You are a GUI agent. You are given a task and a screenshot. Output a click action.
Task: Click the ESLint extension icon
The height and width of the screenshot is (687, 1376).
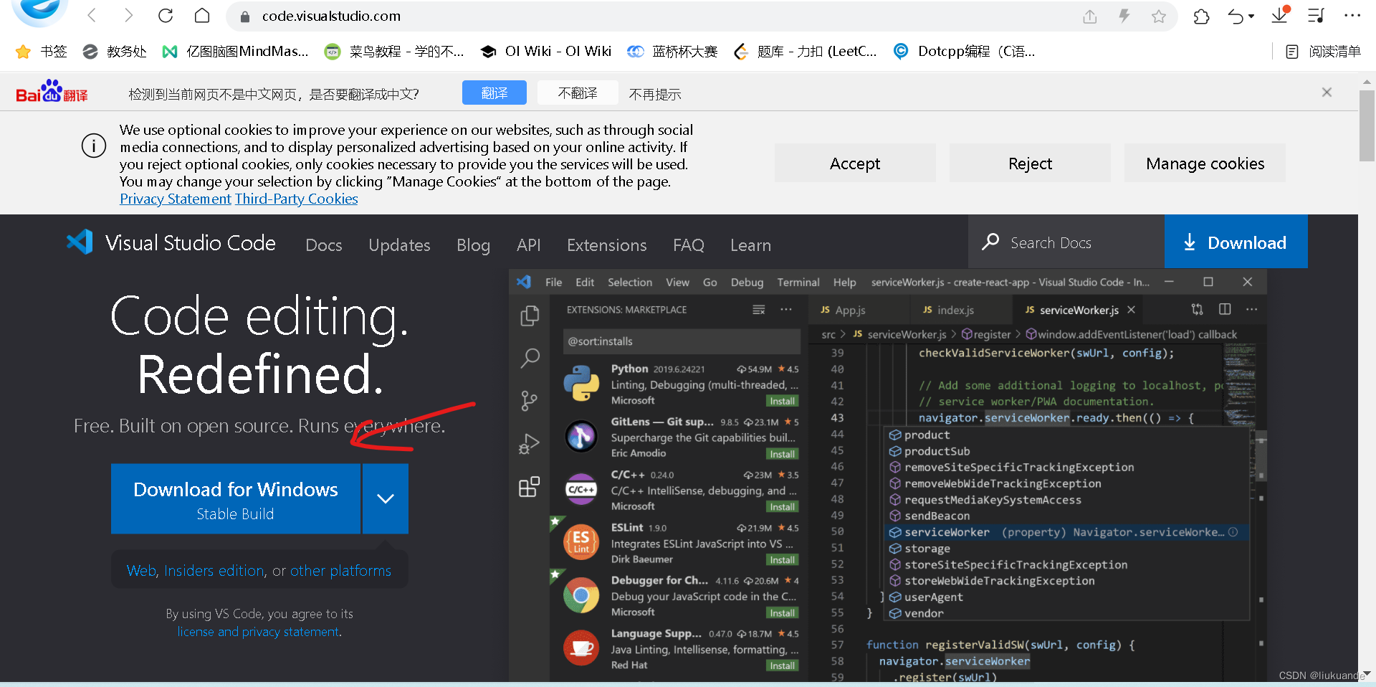[581, 542]
